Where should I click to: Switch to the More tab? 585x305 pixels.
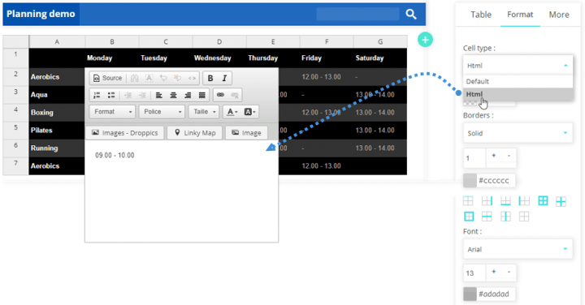click(x=558, y=15)
